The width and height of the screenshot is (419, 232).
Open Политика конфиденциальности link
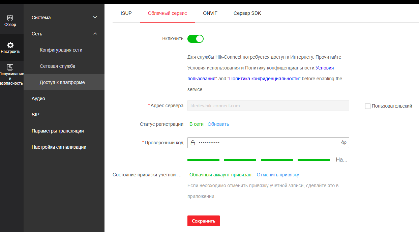tap(264, 79)
